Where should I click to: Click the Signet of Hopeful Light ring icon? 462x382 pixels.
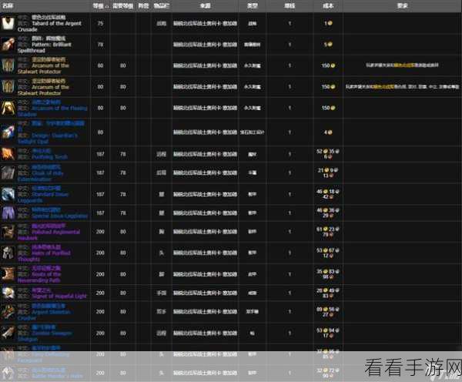point(8,293)
